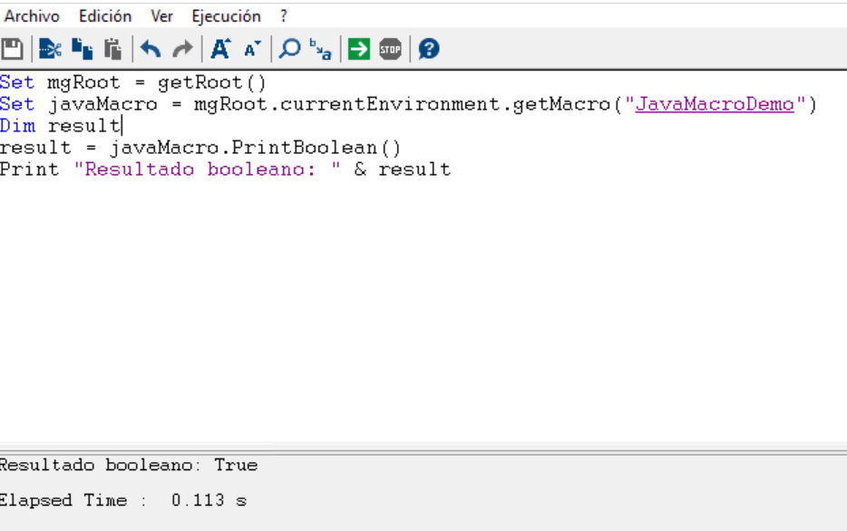Follow the JavaMacroDemo link in code
Viewport: 847px width, 531px height.
click(715, 103)
